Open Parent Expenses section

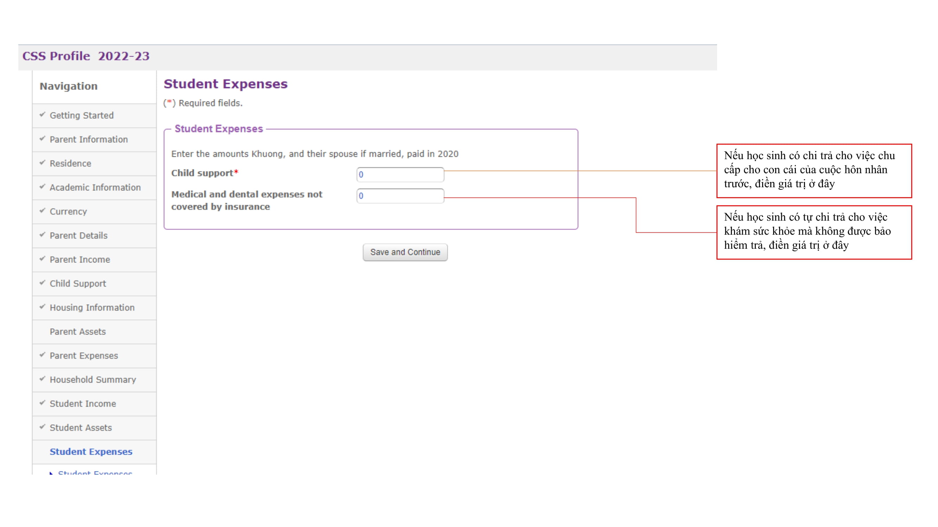click(x=84, y=355)
